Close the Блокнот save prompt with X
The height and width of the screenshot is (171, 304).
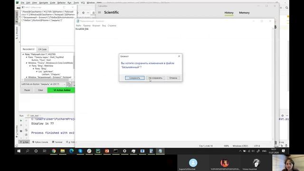pos(179,56)
